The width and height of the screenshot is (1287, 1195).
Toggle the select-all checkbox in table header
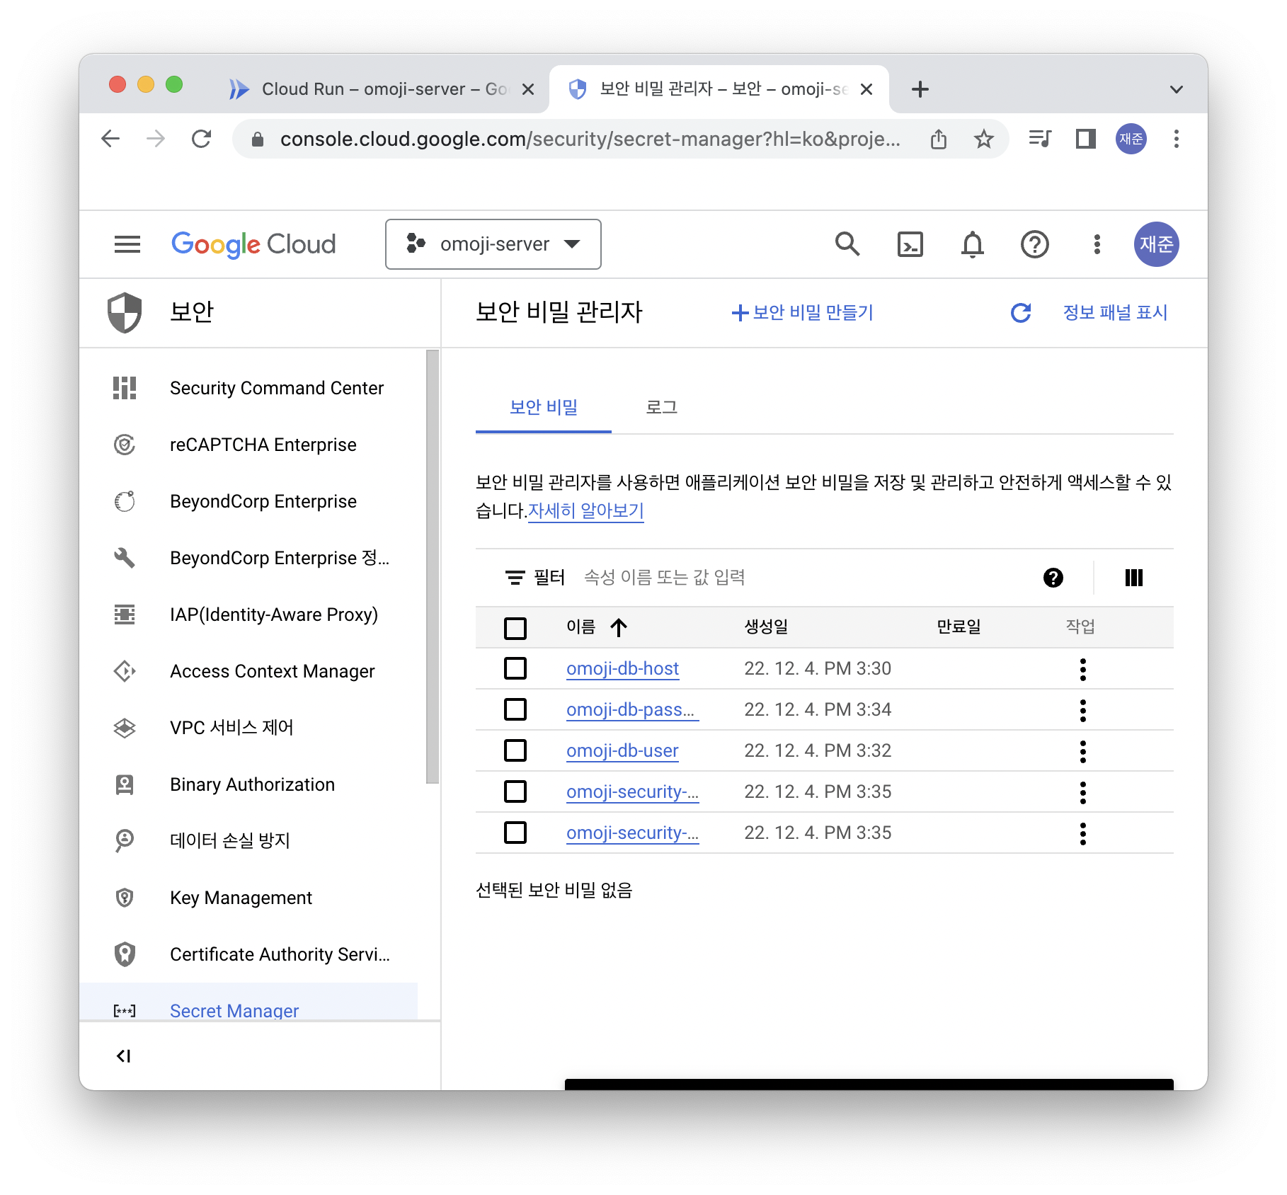tap(515, 628)
